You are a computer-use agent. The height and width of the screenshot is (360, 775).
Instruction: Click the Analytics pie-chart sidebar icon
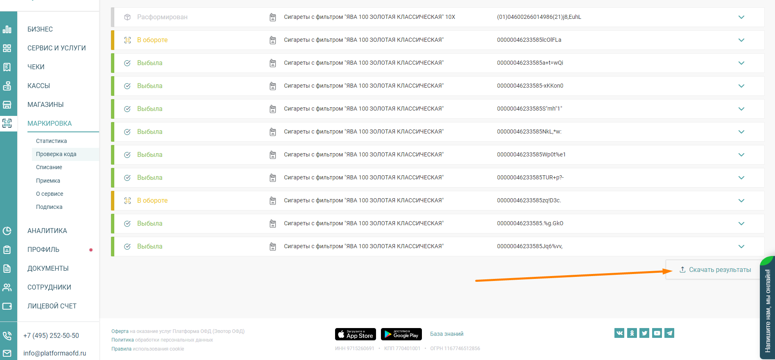(x=7, y=231)
